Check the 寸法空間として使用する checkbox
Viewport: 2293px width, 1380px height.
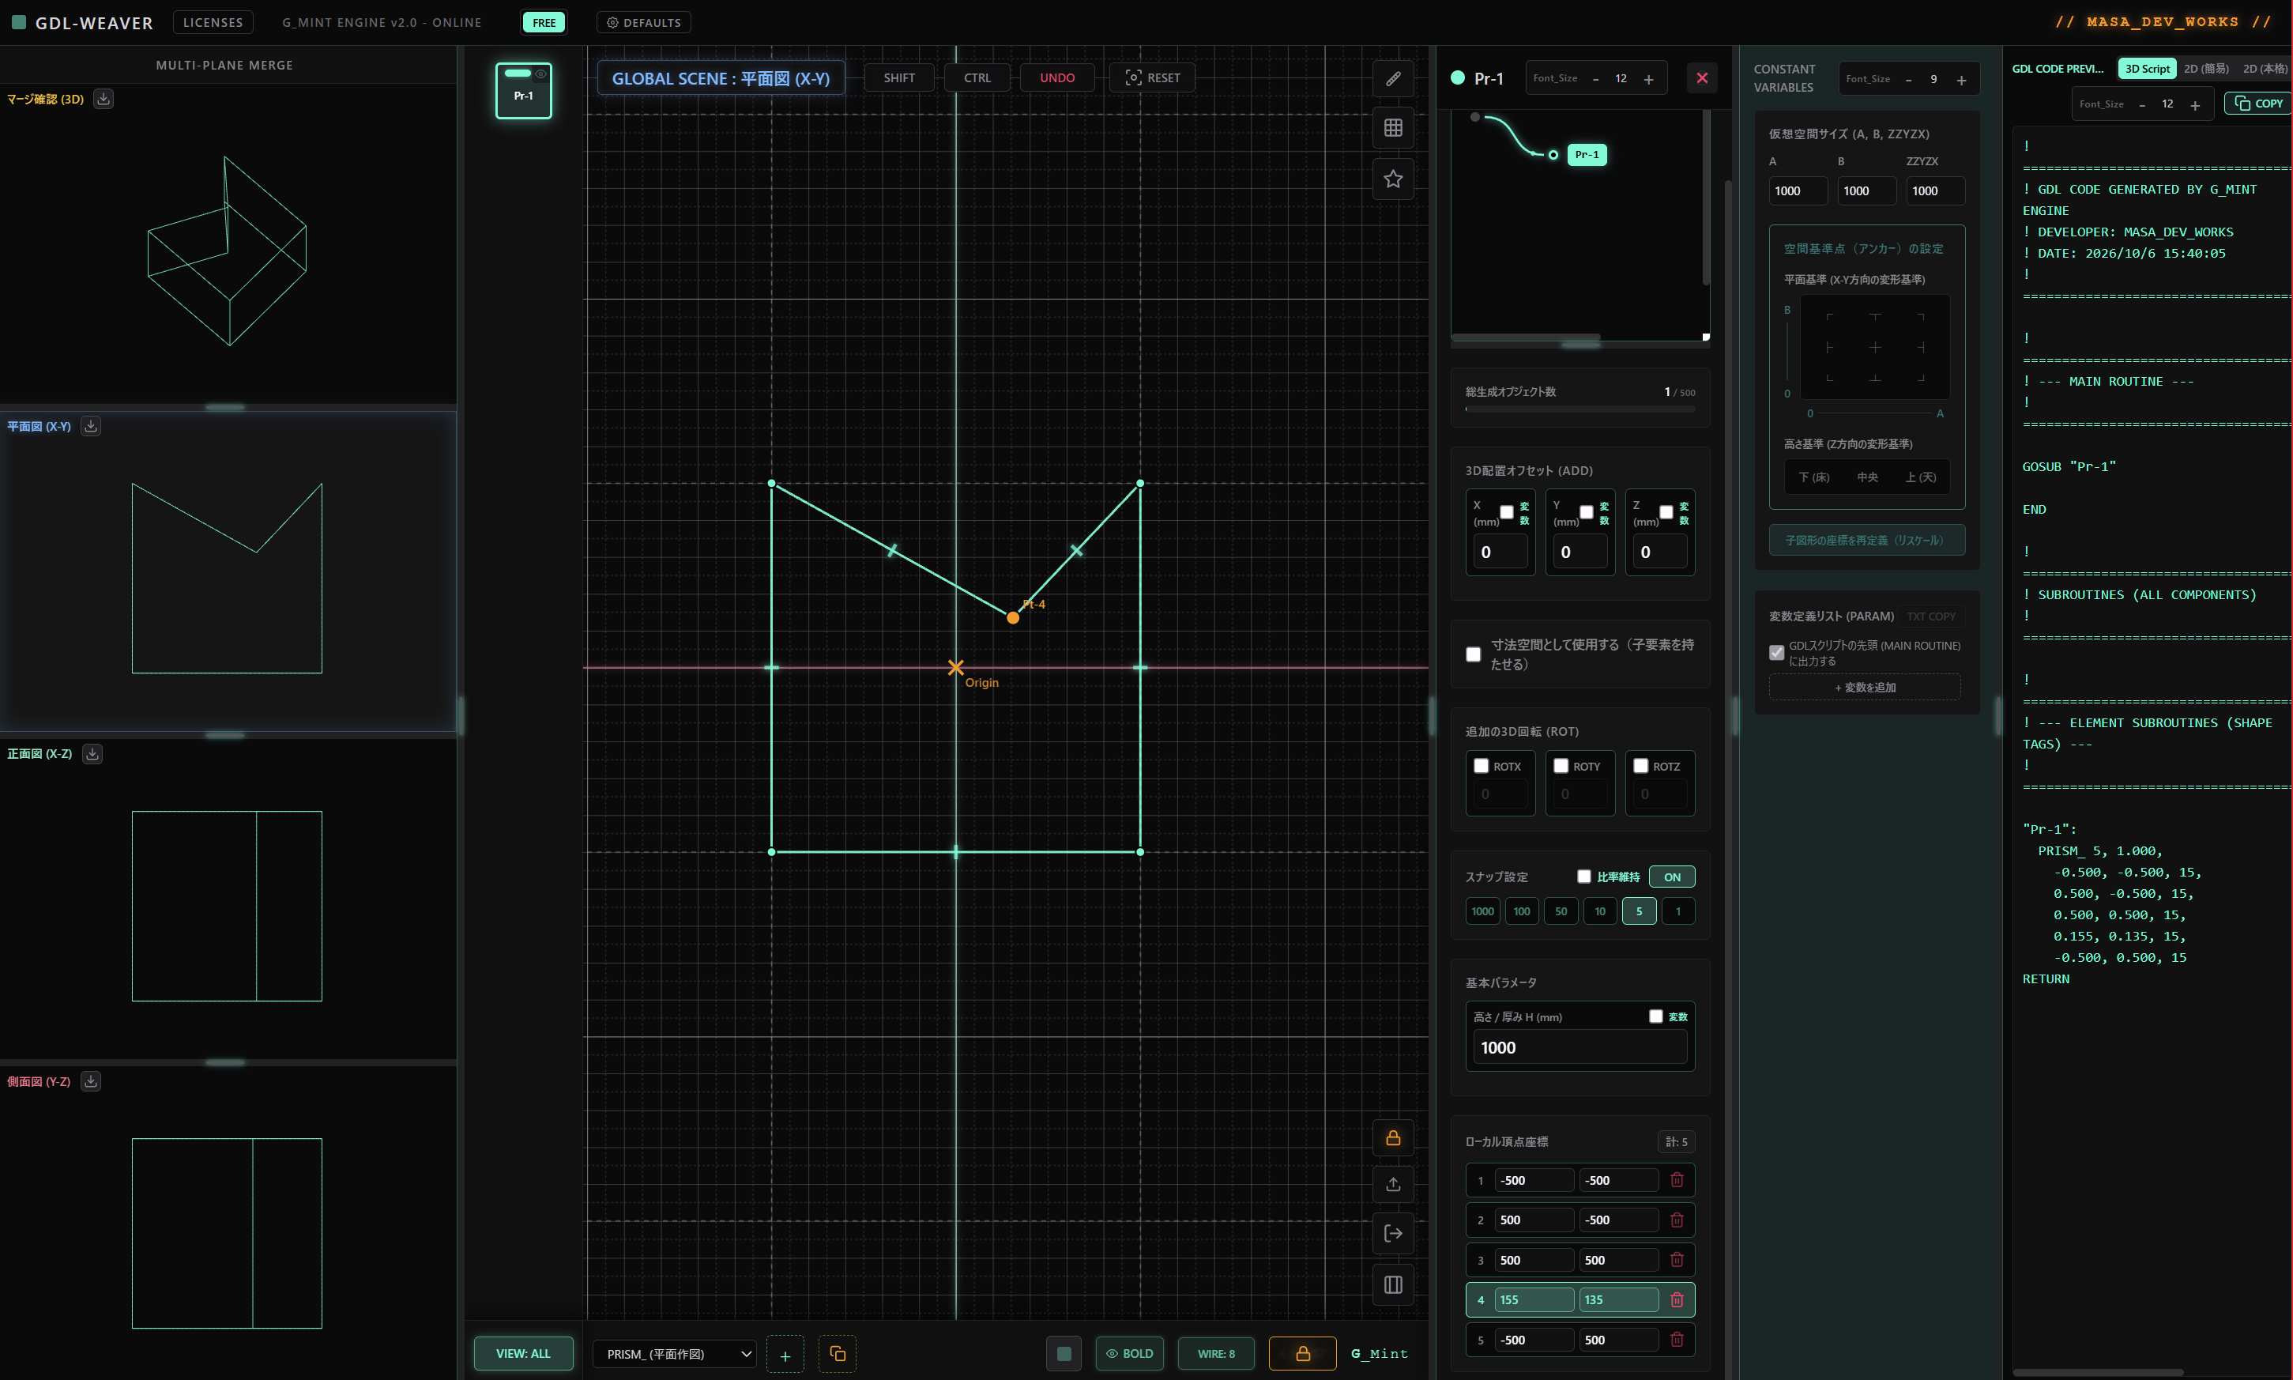[x=1472, y=654]
